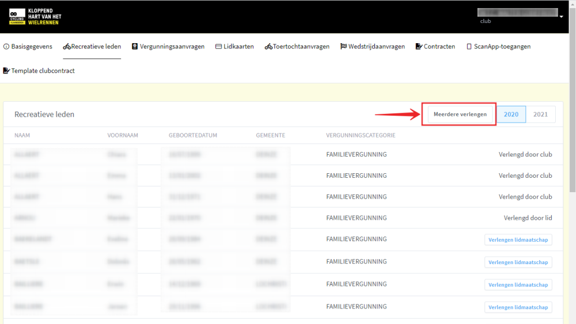This screenshot has height=324, width=576.
Task: Click the Wedstrijdaanvragen flag icon
Action: 343,46
